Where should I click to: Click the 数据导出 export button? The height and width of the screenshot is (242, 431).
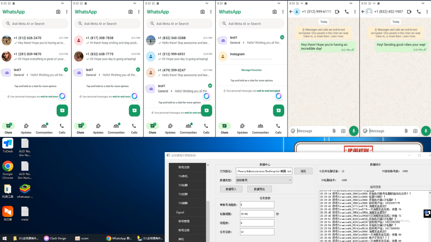pyautogui.click(x=259, y=189)
